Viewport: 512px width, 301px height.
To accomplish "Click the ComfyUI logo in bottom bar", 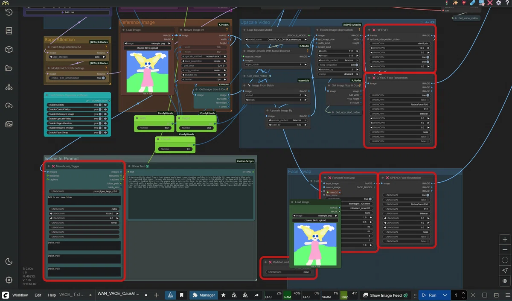I will pyautogui.click(x=6, y=295).
